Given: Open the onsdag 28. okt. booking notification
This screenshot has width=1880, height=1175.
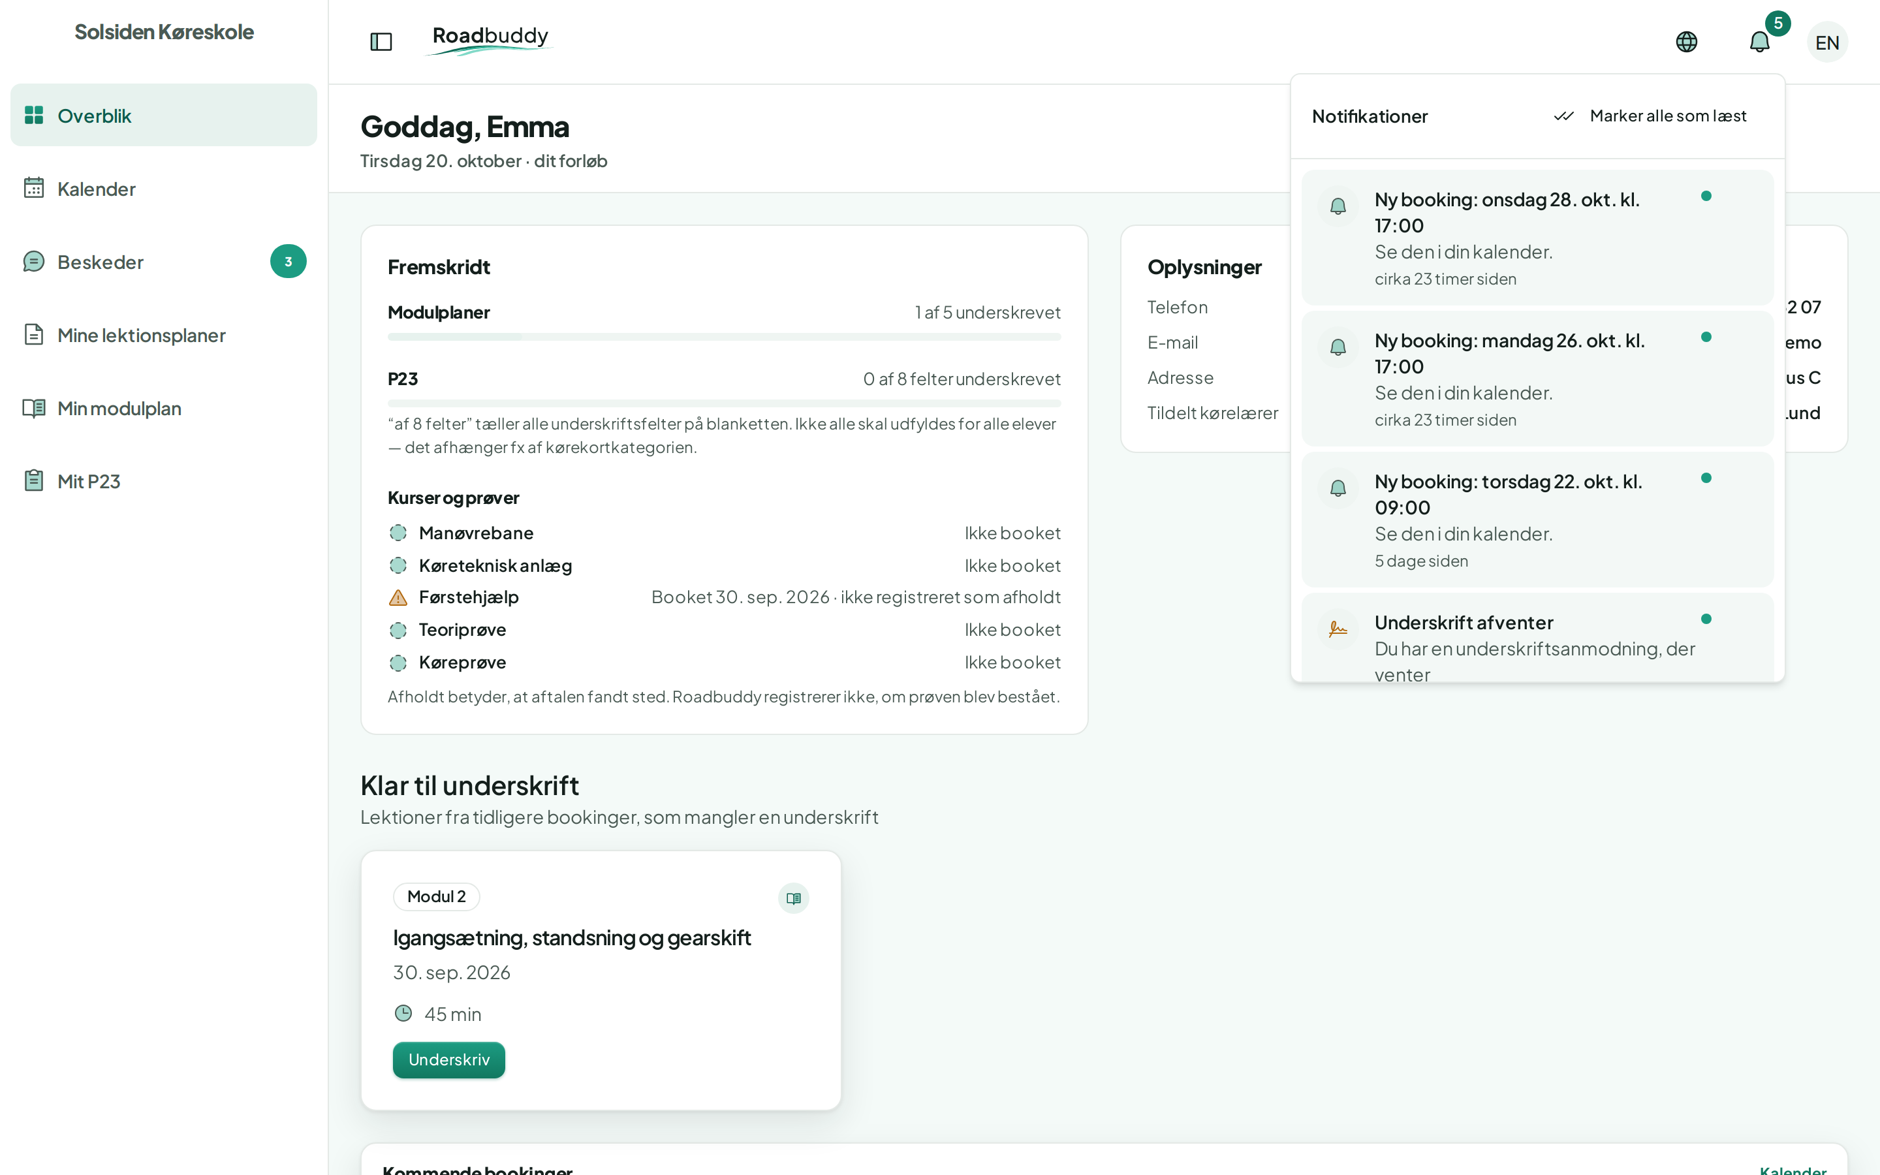Looking at the screenshot, I should (x=1537, y=238).
